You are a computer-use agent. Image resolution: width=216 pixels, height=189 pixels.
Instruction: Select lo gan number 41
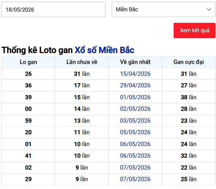[x=28, y=156]
